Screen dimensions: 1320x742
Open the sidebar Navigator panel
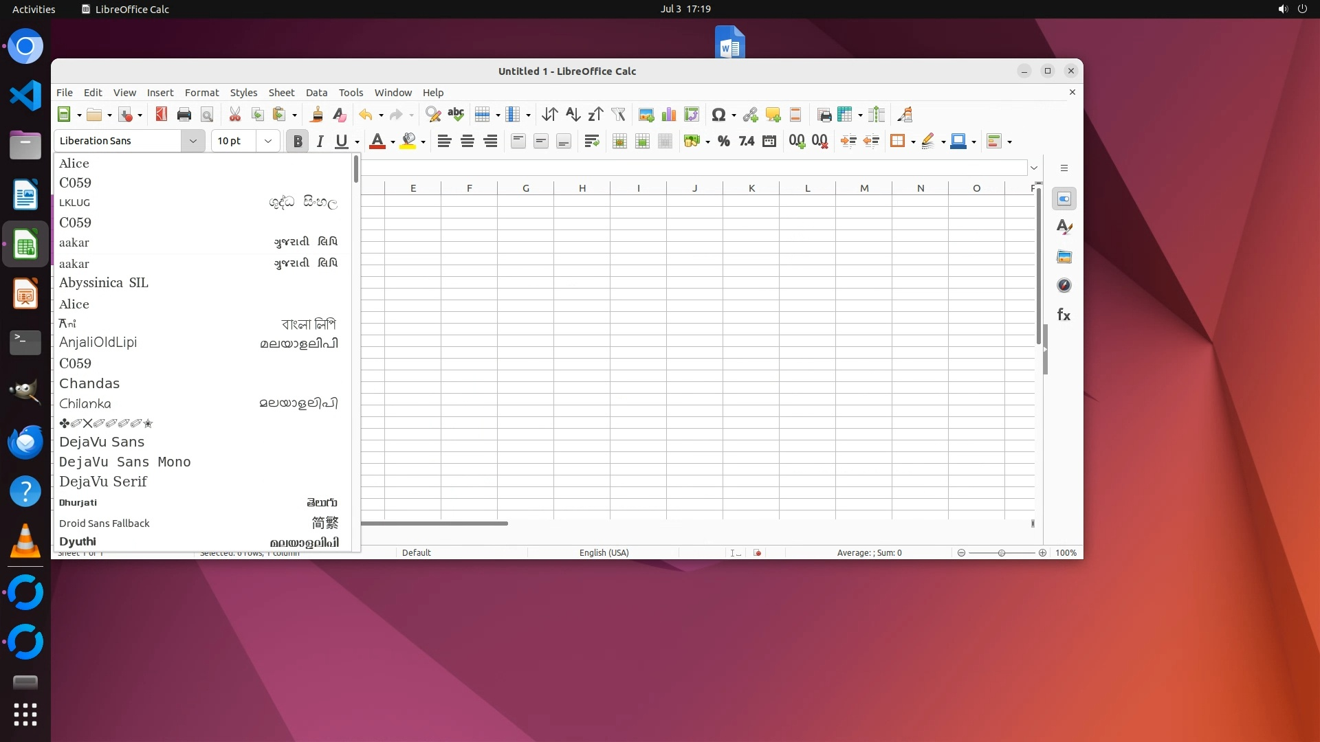1064,286
